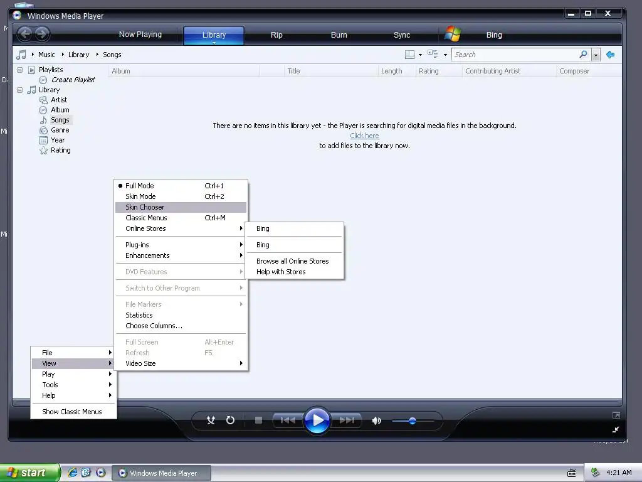The image size is (642, 482).
Task: Toggle Classic Menus option
Action: [181, 218]
